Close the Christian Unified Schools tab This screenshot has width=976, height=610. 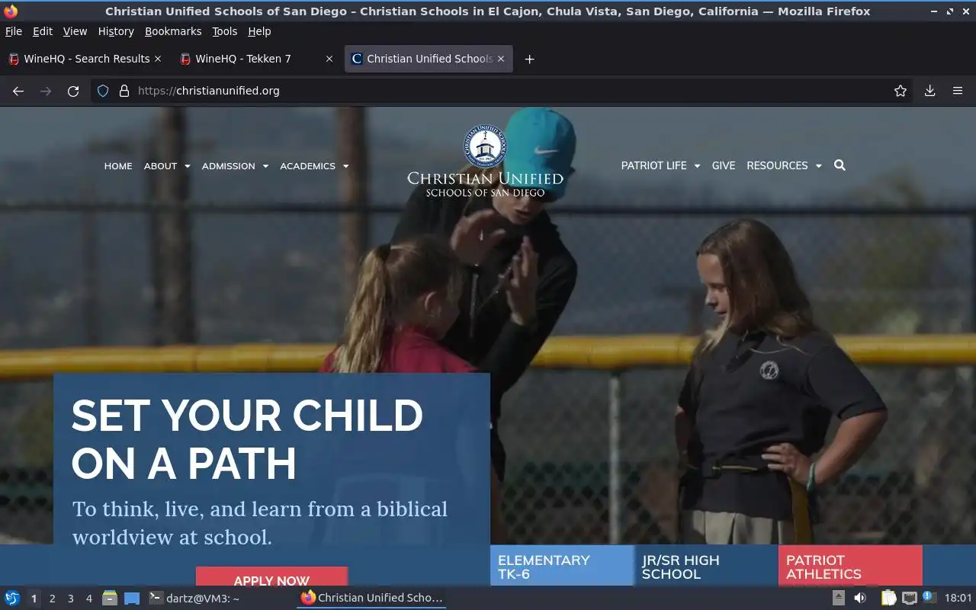point(501,59)
